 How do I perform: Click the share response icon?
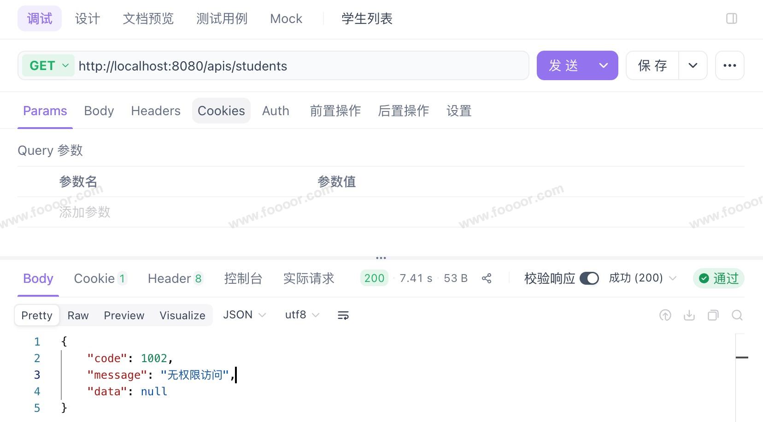click(487, 278)
